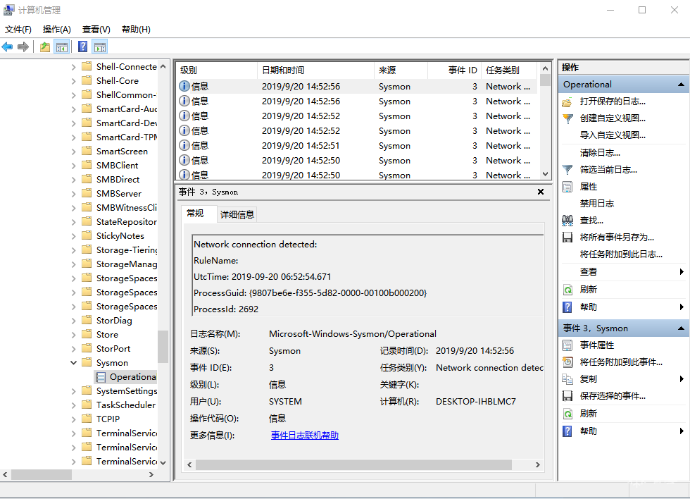
Task: Select the event at 14:52:51
Action: pyautogui.click(x=358, y=146)
